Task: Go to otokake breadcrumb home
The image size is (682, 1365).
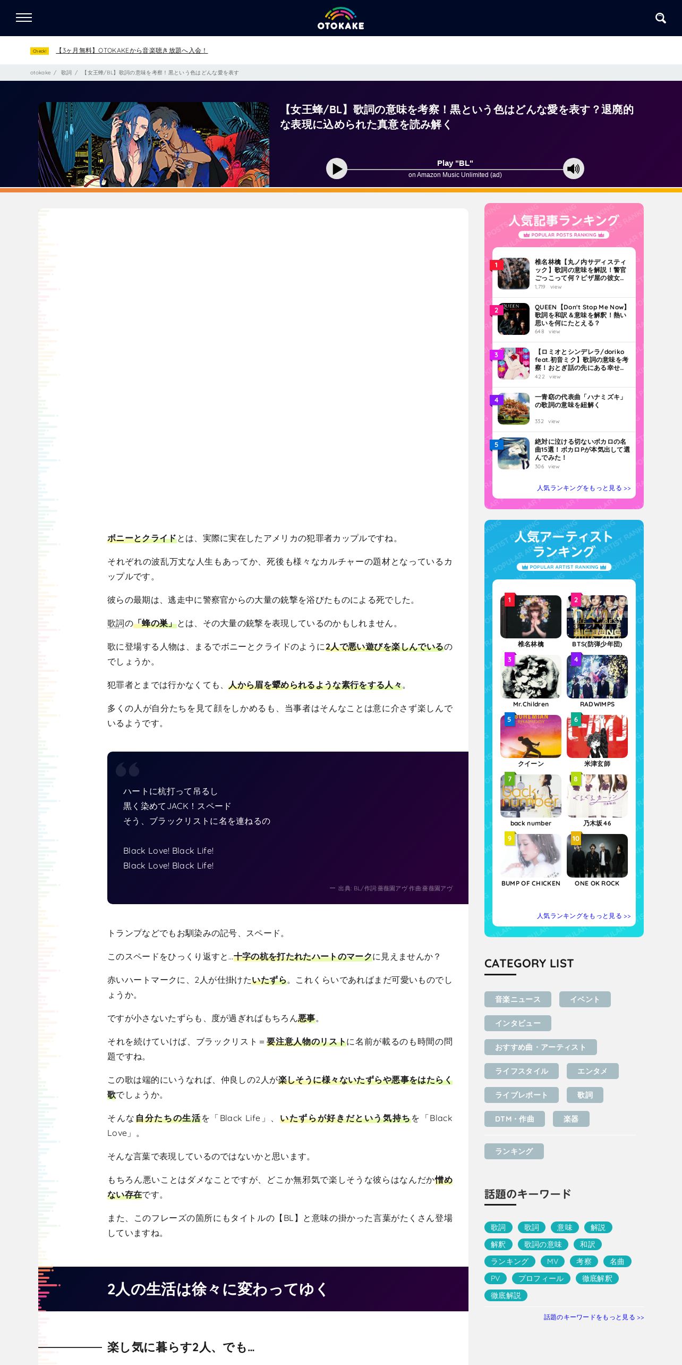Action: (x=40, y=73)
